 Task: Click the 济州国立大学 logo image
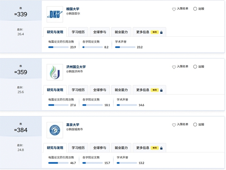coord(55,72)
